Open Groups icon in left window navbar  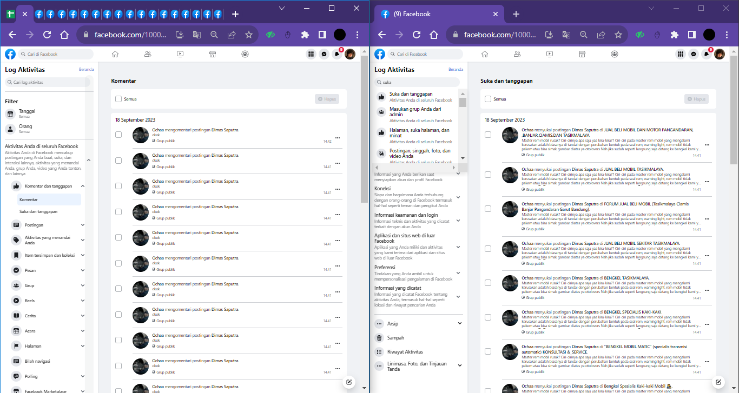coord(245,54)
